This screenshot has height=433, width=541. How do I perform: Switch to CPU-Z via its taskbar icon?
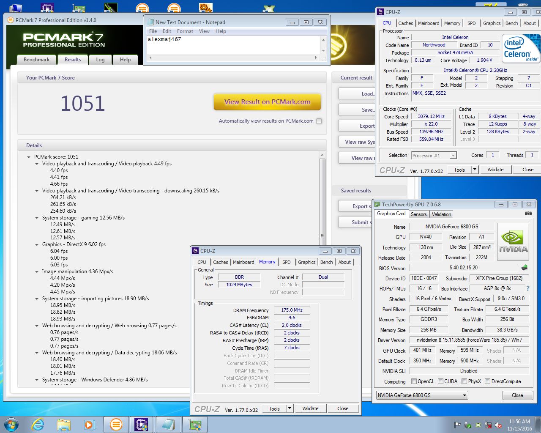pyautogui.click(x=141, y=425)
